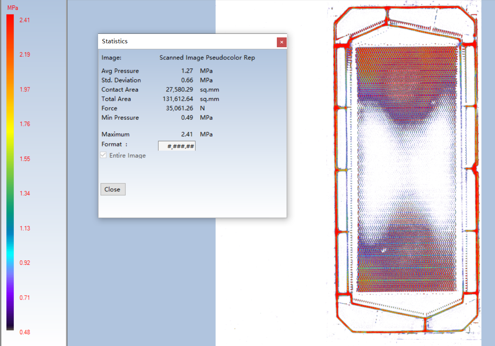Click the Maximum row label
The image size is (495, 346).
115,134
